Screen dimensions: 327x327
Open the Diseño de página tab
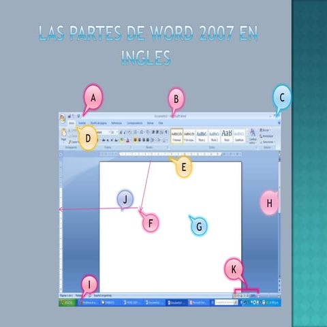coord(99,123)
